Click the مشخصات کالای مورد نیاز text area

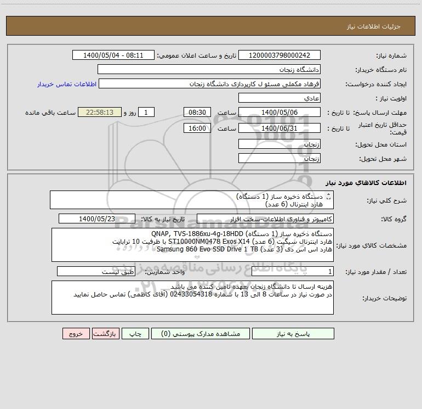(x=192, y=245)
